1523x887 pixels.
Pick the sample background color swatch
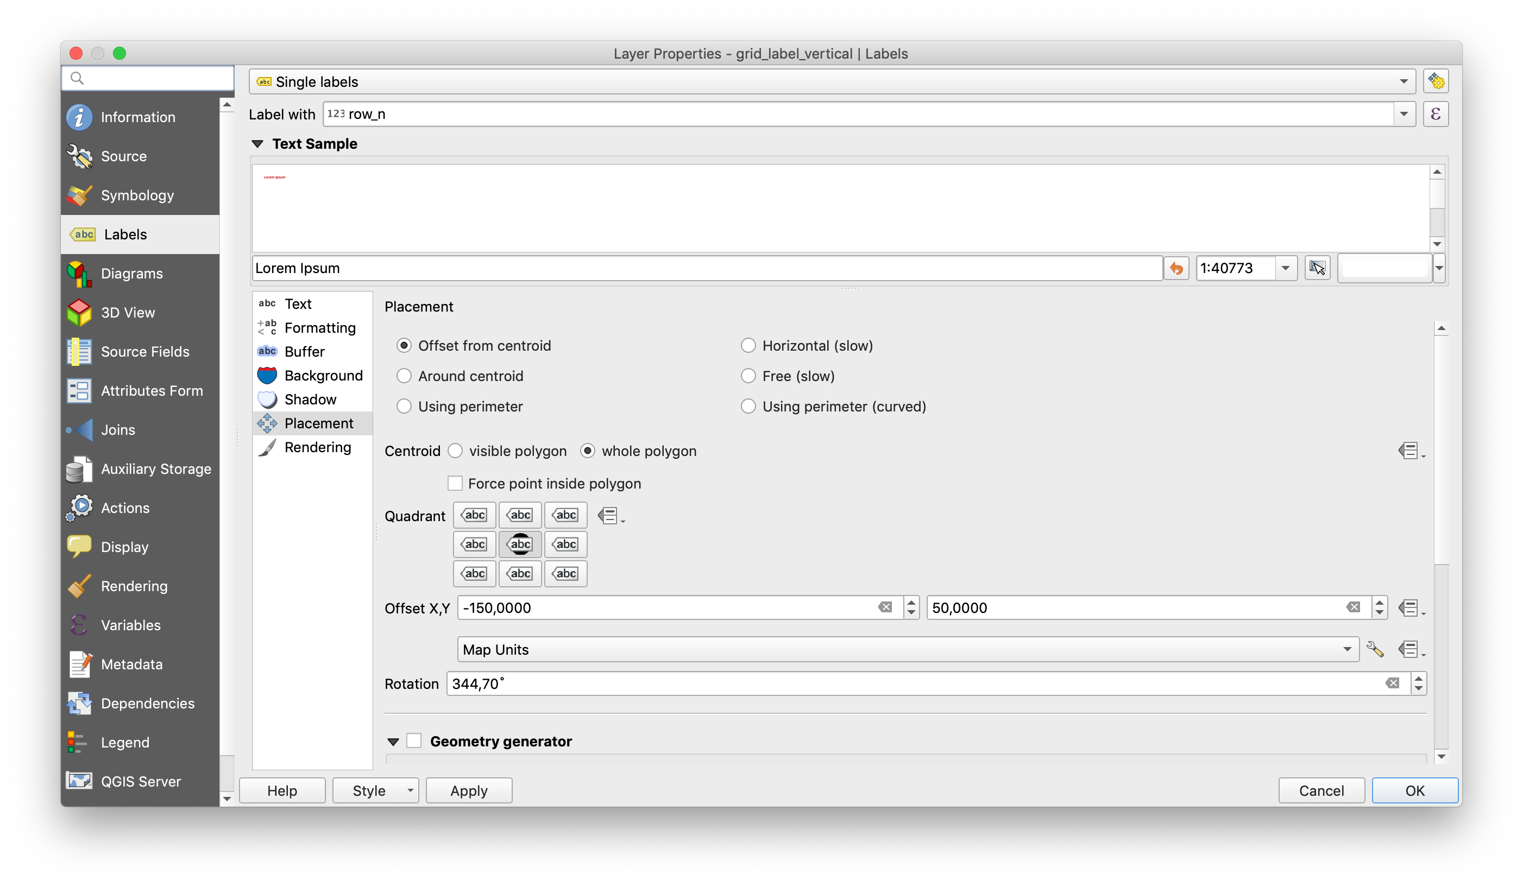point(1384,268)
